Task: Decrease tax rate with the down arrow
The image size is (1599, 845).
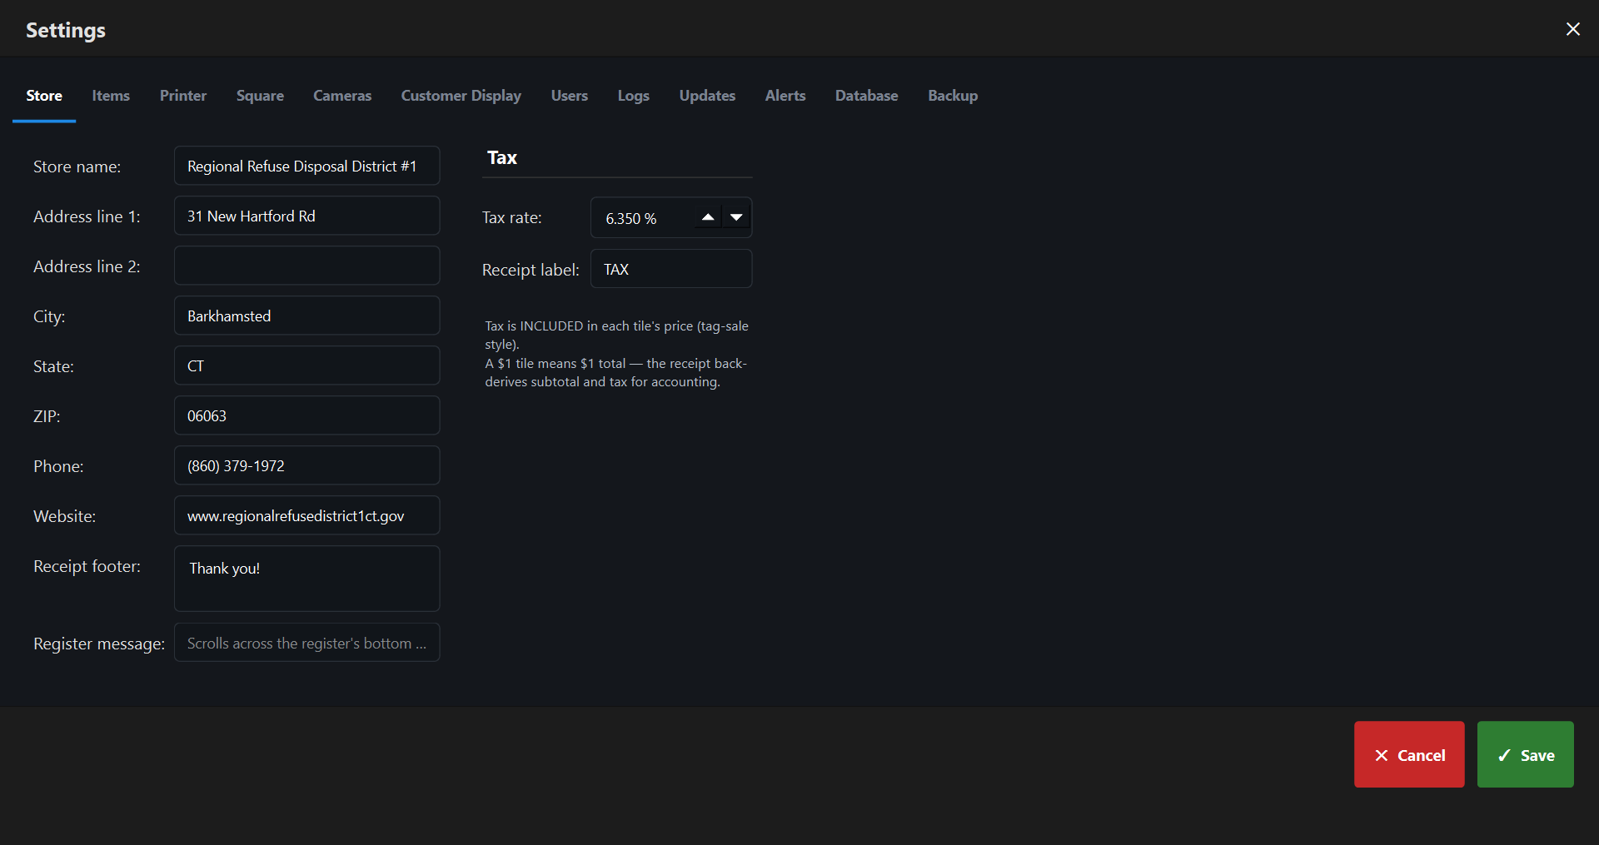Action: (736, 217)
